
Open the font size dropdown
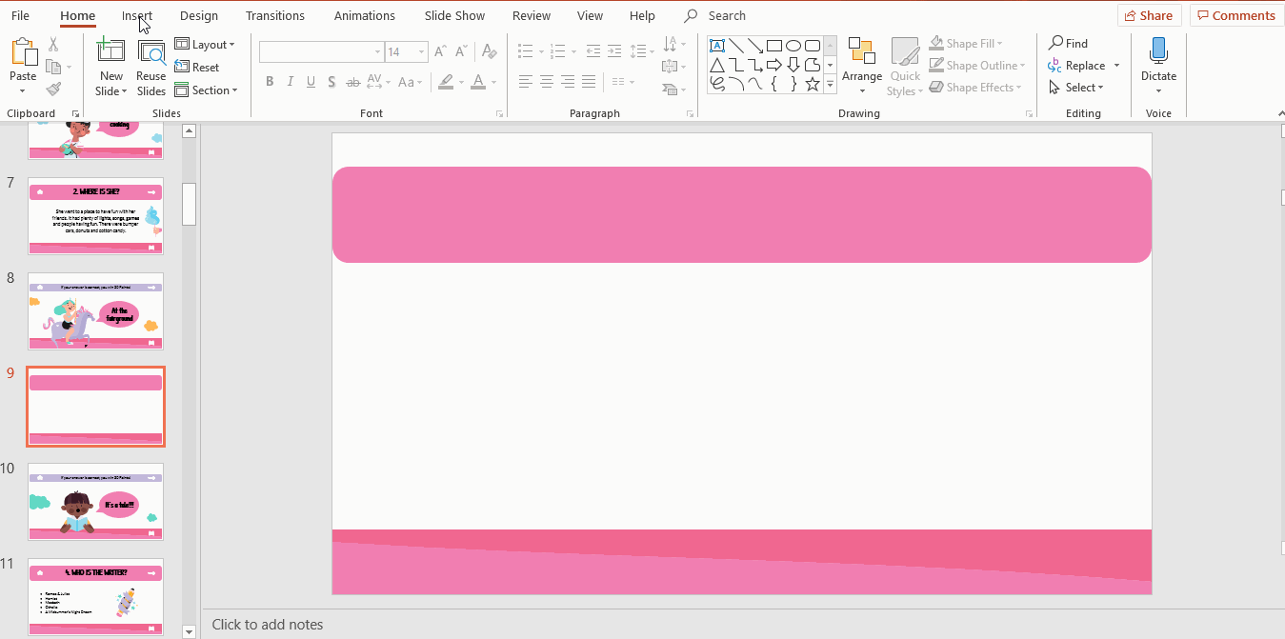(x=420, y=51)
